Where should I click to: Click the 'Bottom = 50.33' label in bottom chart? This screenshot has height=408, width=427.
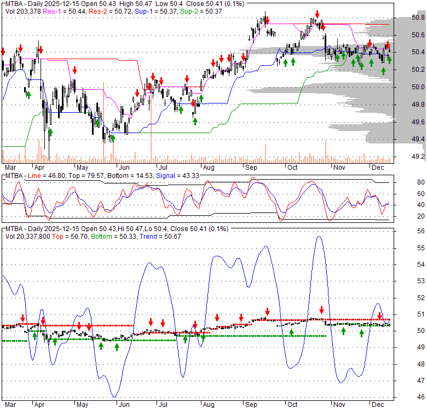click(x=114, y=237)
